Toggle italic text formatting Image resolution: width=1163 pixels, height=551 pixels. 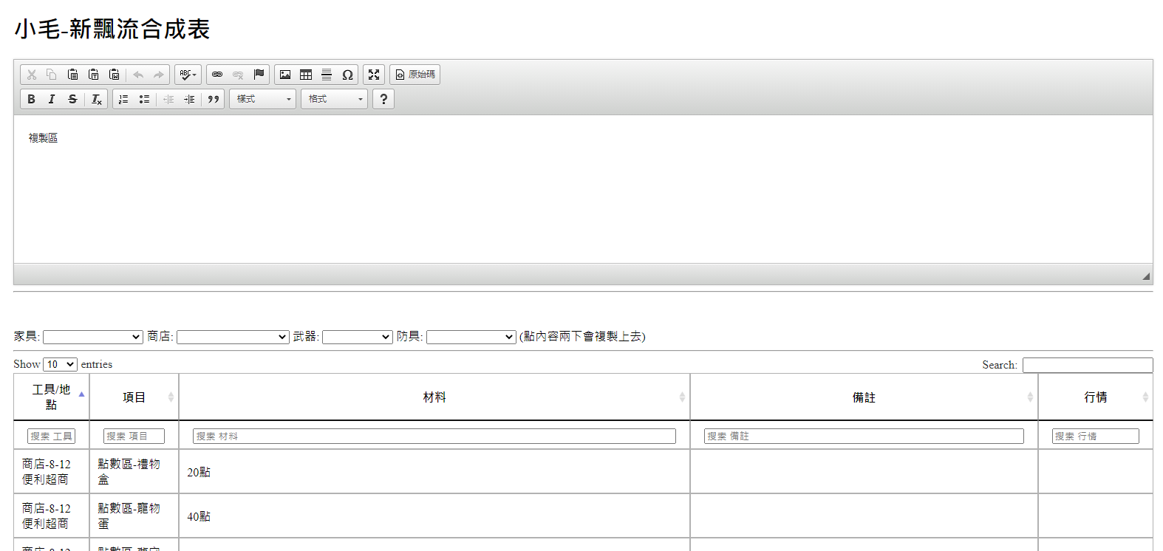pos(52,99)
